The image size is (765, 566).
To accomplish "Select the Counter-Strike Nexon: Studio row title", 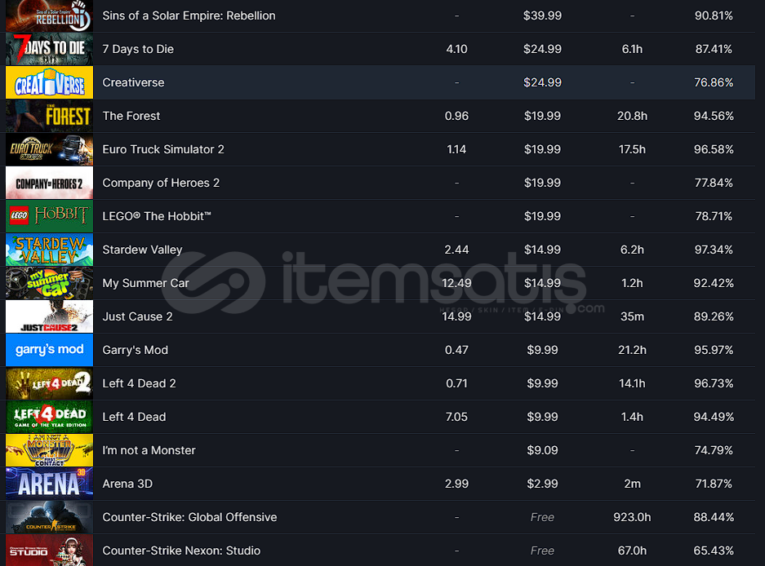I will click(181, 551).
